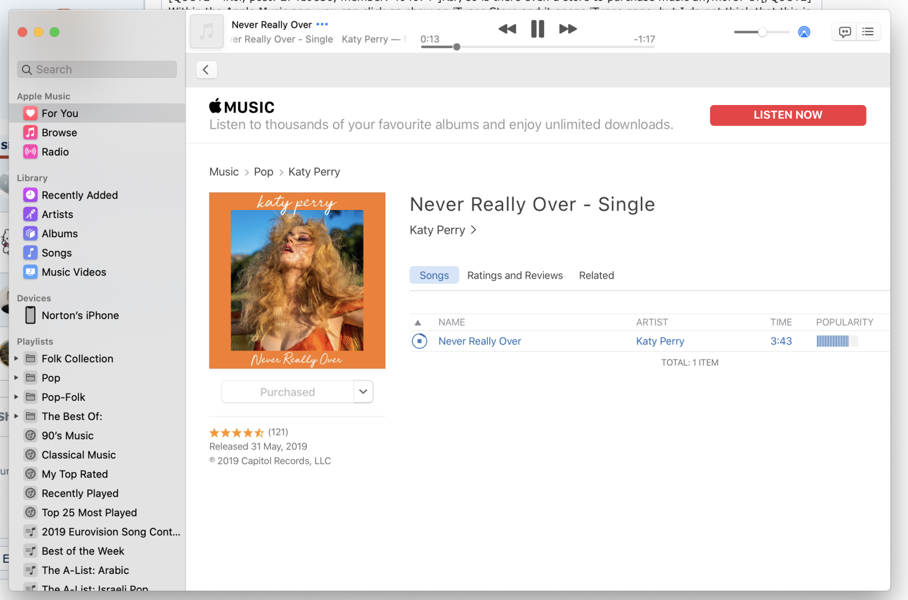908x600 pixels.
Task: Click the Radio broadcast icon
Action: tap(31, 152)
